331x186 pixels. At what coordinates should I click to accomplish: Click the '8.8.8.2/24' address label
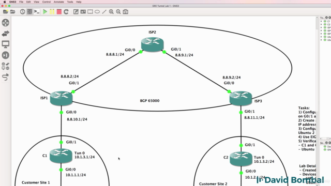pyautogui.click(x=70, y=76)
